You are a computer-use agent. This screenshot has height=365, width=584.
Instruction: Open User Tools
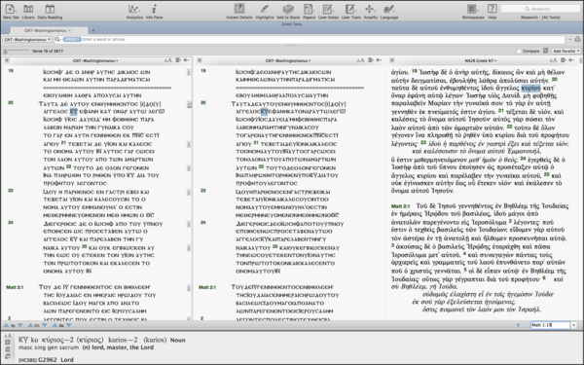pyautogui.click(x=350, y=11)
